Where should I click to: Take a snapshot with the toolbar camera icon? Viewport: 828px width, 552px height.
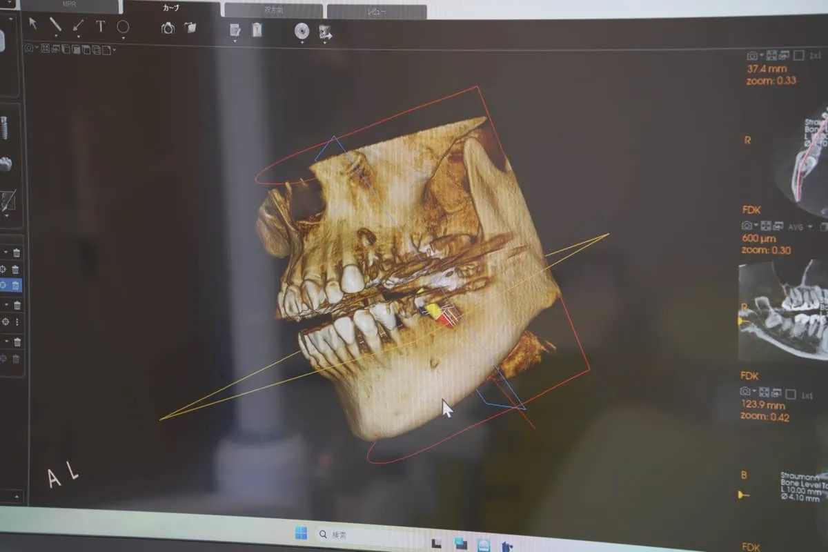coord(168,28)
